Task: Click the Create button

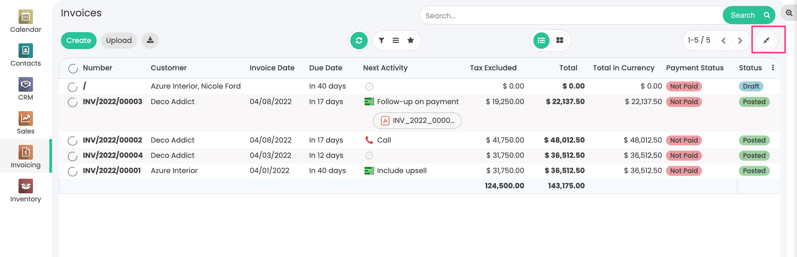Action: coord(79,40)
